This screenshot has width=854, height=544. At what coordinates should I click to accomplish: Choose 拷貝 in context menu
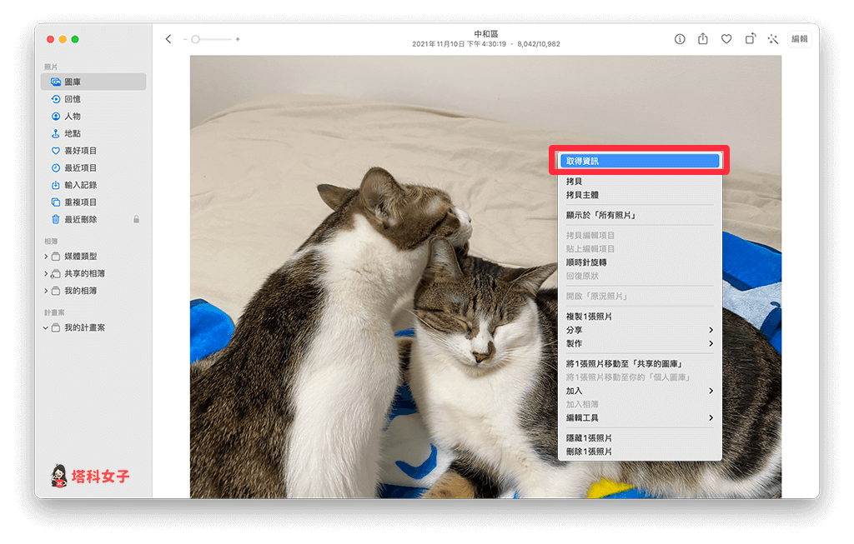640,181
